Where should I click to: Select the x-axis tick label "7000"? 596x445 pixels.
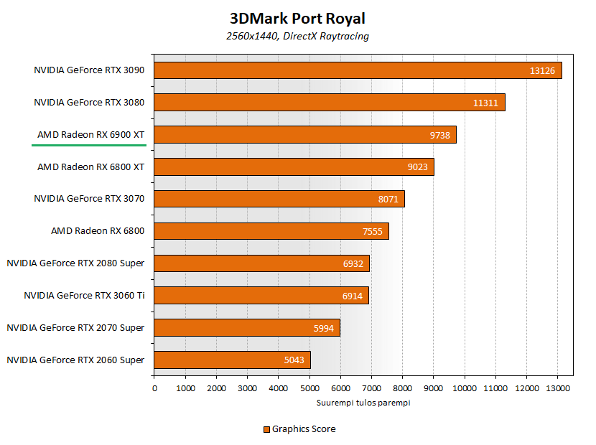pos(371,388)
